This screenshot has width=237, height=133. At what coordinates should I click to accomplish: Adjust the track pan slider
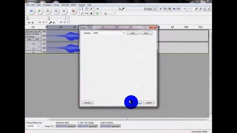pyautogui.click(x=33, y=48)
